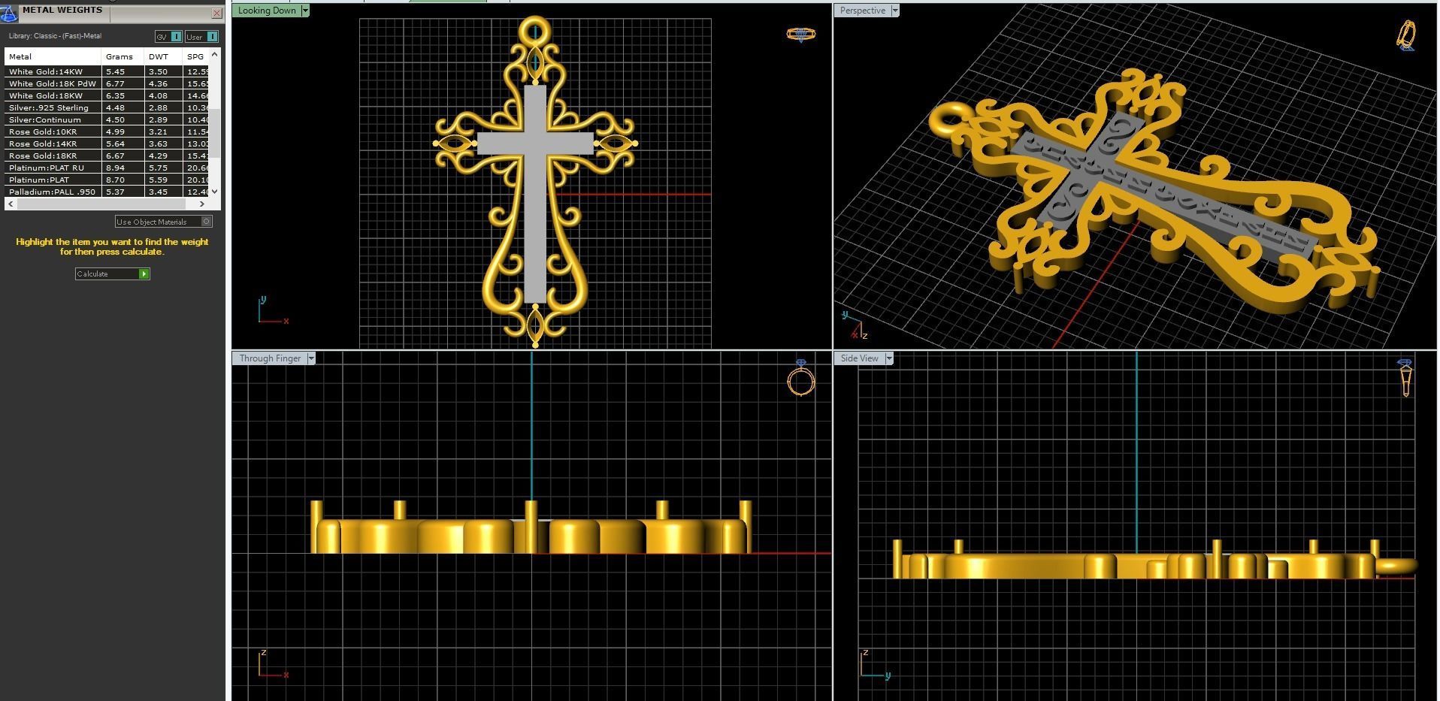
Task: Click the axis indicator in Side View viewport
Action: (875, 665)
